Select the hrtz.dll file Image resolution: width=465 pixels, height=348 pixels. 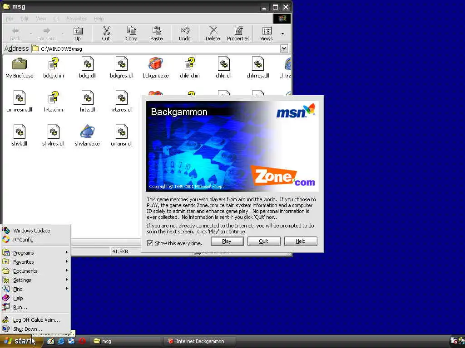(x=88, y=101)
